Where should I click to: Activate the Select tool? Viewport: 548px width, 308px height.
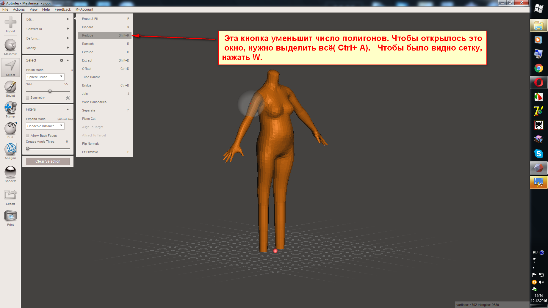[10, 67]
